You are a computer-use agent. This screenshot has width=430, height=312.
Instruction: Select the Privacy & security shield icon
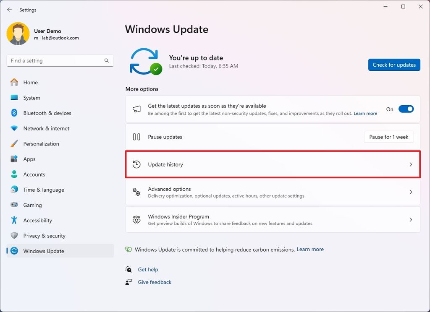tap(13, 236)
